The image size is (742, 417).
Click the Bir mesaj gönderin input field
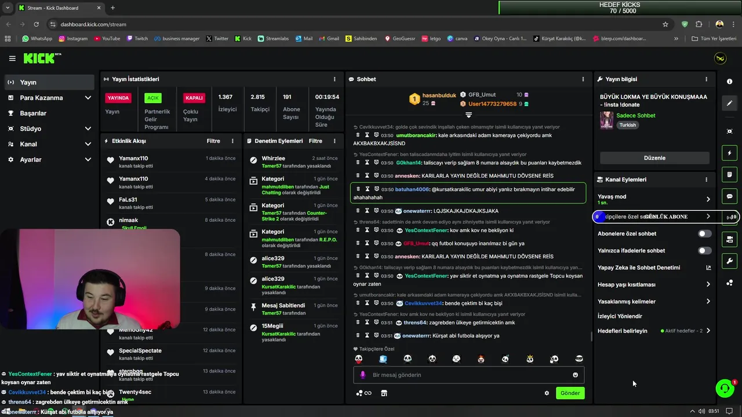tap(468, 375)
